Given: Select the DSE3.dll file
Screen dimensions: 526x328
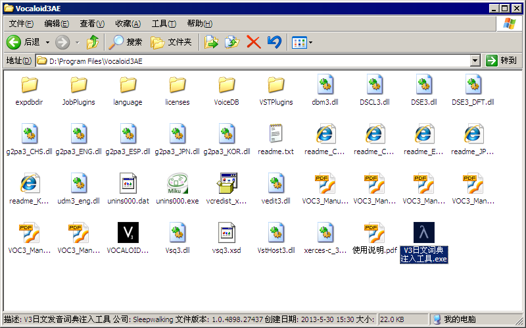Looking at the screenshot, I should 423,90.
